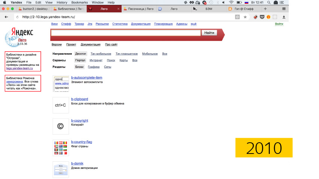Select Тач планшетное direction filter
The image size is (319, 179).
pyautogui.click(x=126, y=54)
